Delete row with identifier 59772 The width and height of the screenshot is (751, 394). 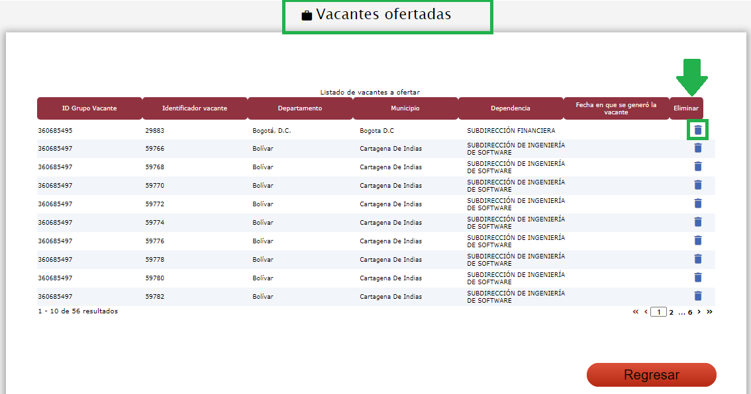[697, 204]
